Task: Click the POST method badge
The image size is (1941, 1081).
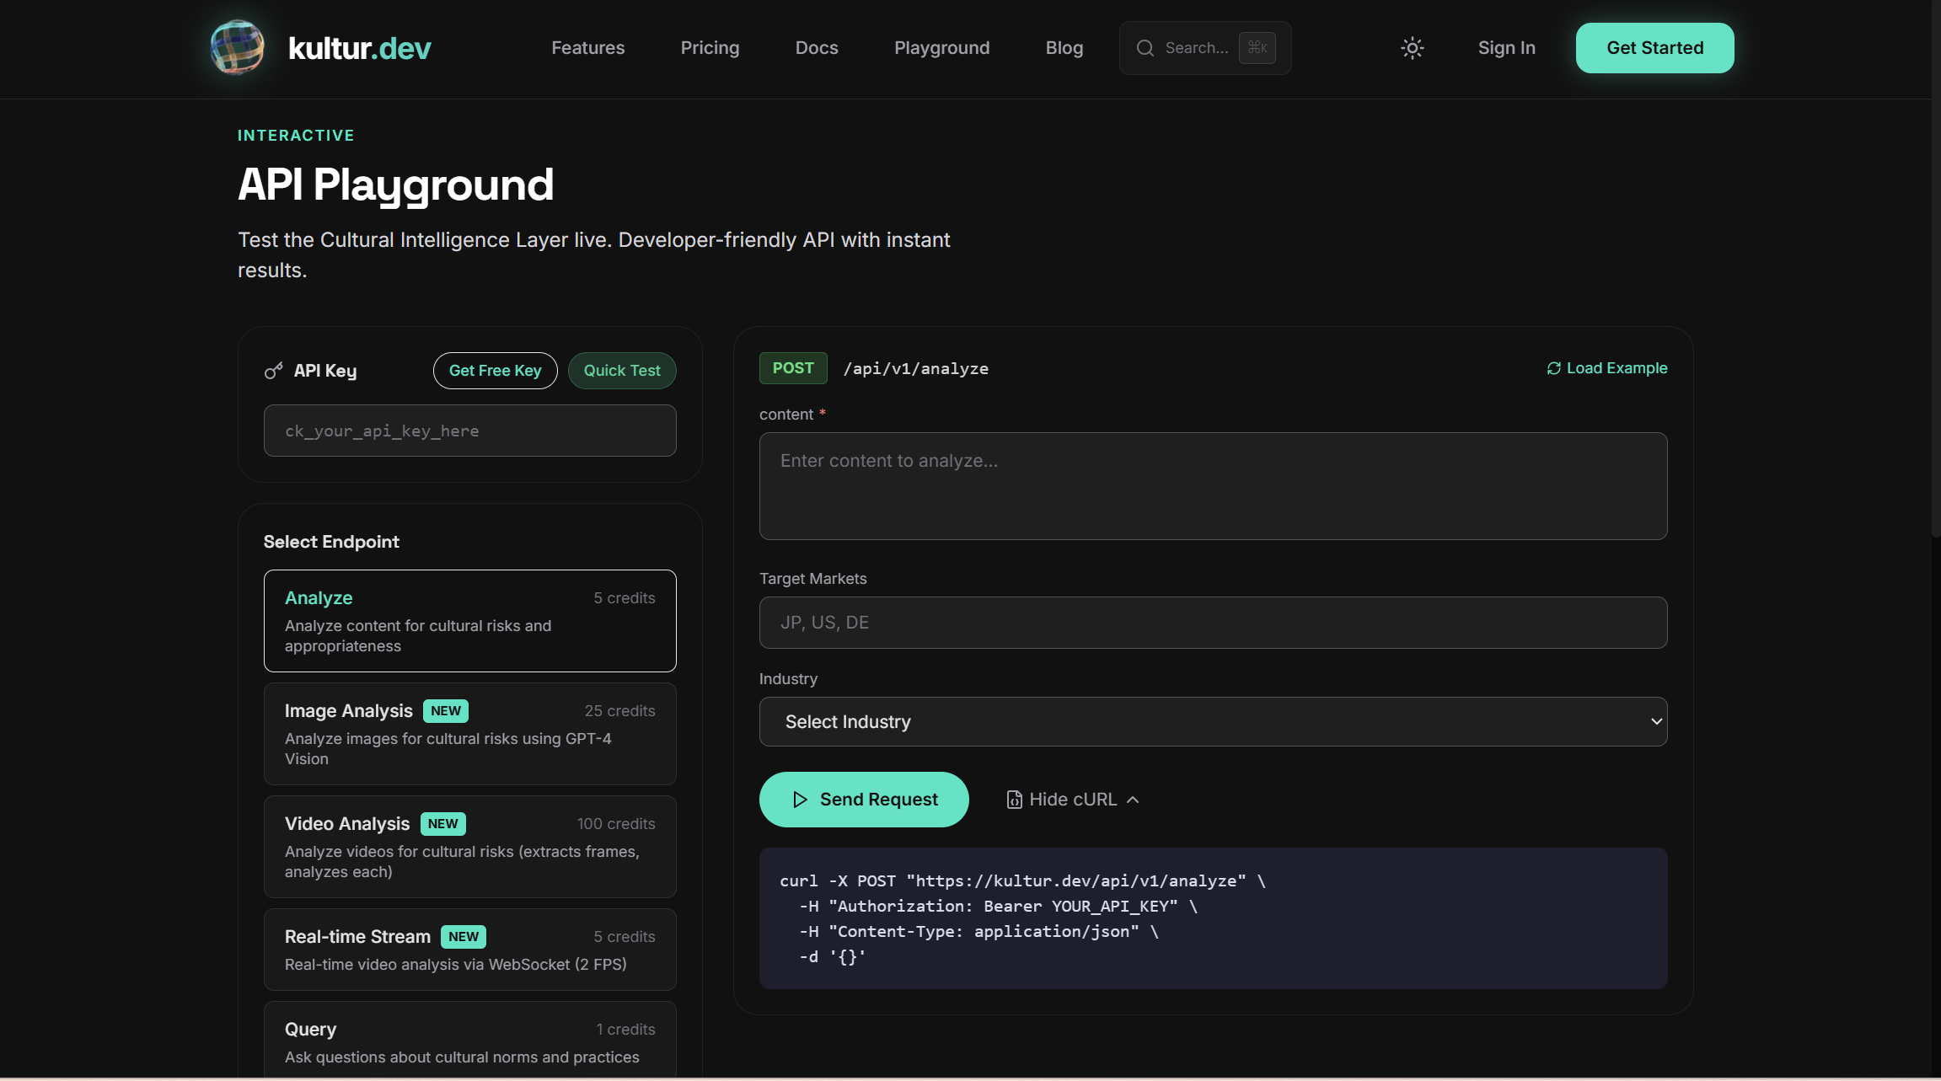Action: [x=792, y=368]
